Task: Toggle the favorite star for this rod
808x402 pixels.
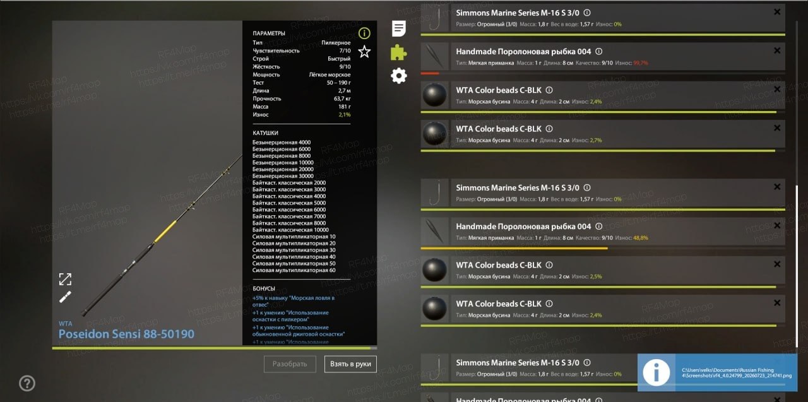Action: [364, 52]
